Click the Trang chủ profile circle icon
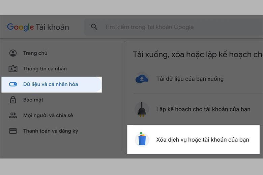 [13, 53]
